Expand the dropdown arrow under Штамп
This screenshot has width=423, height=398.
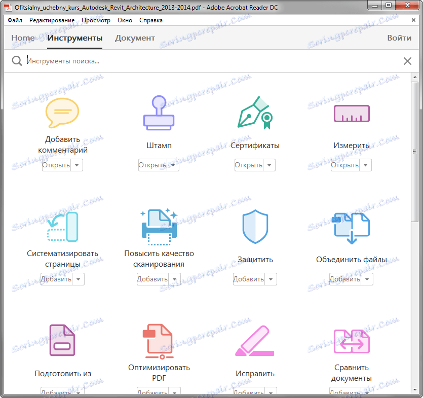[173, 165]
